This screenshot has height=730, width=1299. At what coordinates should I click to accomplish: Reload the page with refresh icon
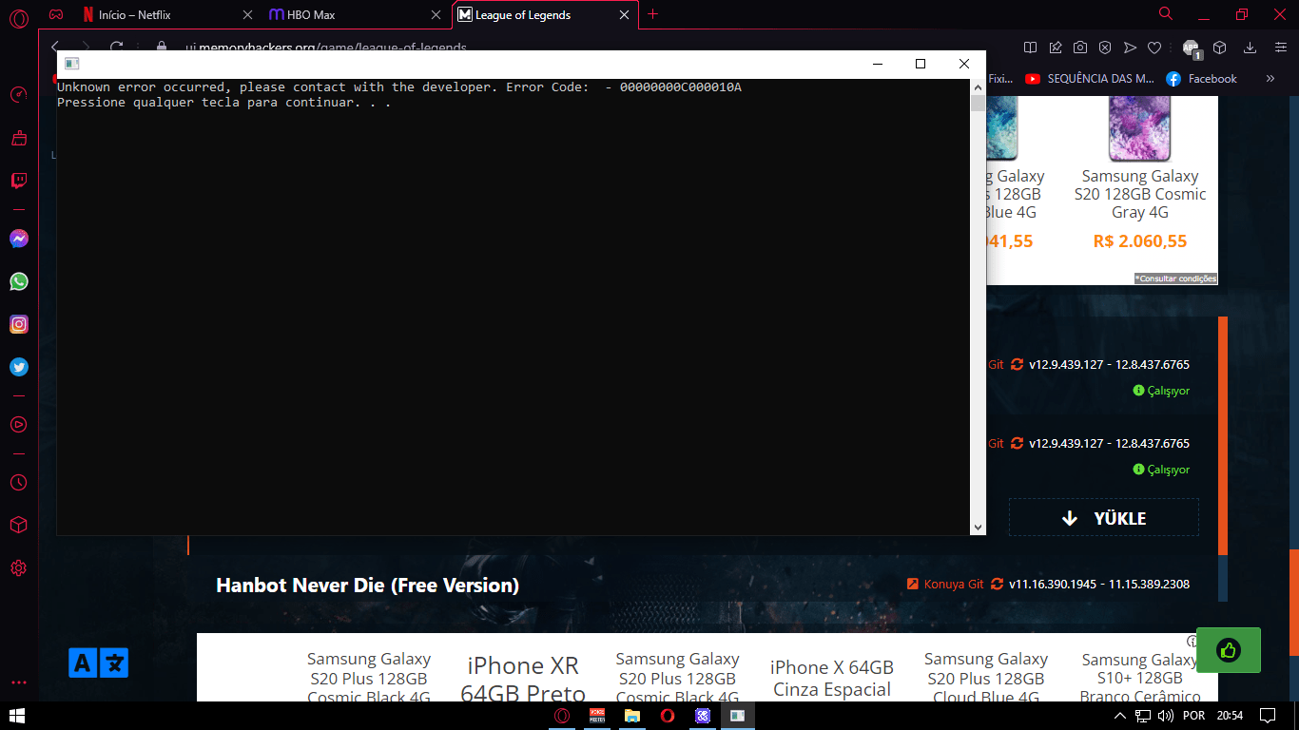pos(117,47)
